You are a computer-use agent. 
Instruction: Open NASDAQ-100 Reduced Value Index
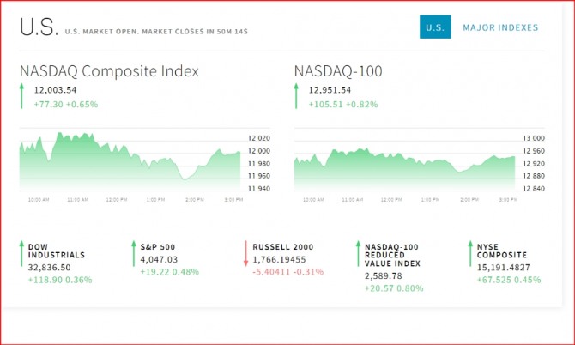coord(393,255)
